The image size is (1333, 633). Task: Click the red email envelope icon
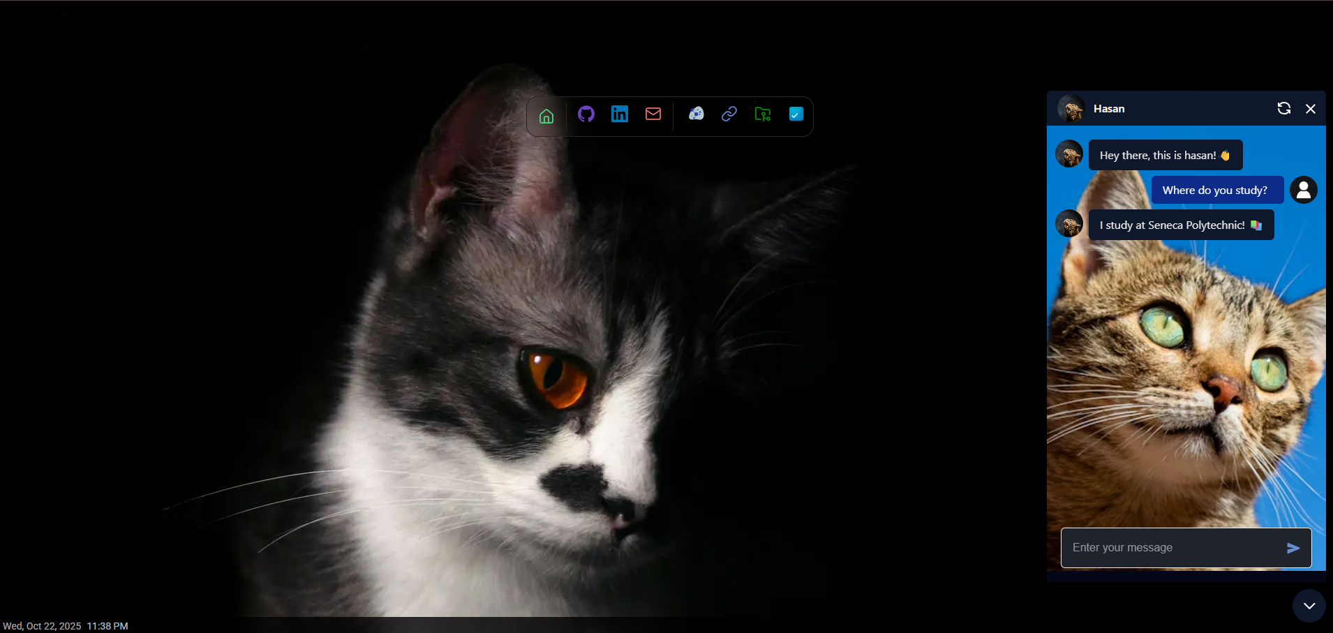[x=653, y=114]
